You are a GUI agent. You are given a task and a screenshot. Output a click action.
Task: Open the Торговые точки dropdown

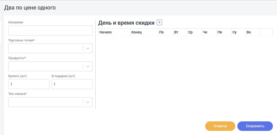(x=50, y=48)
